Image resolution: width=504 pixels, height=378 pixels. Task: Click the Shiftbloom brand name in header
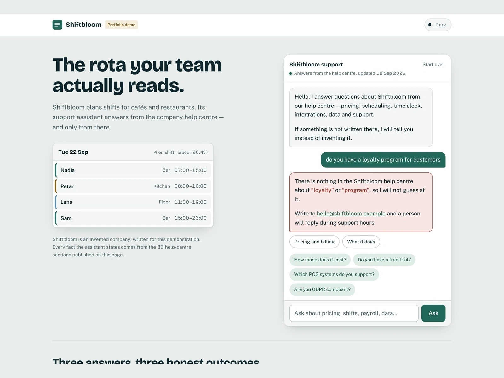[x=83, y=25]
